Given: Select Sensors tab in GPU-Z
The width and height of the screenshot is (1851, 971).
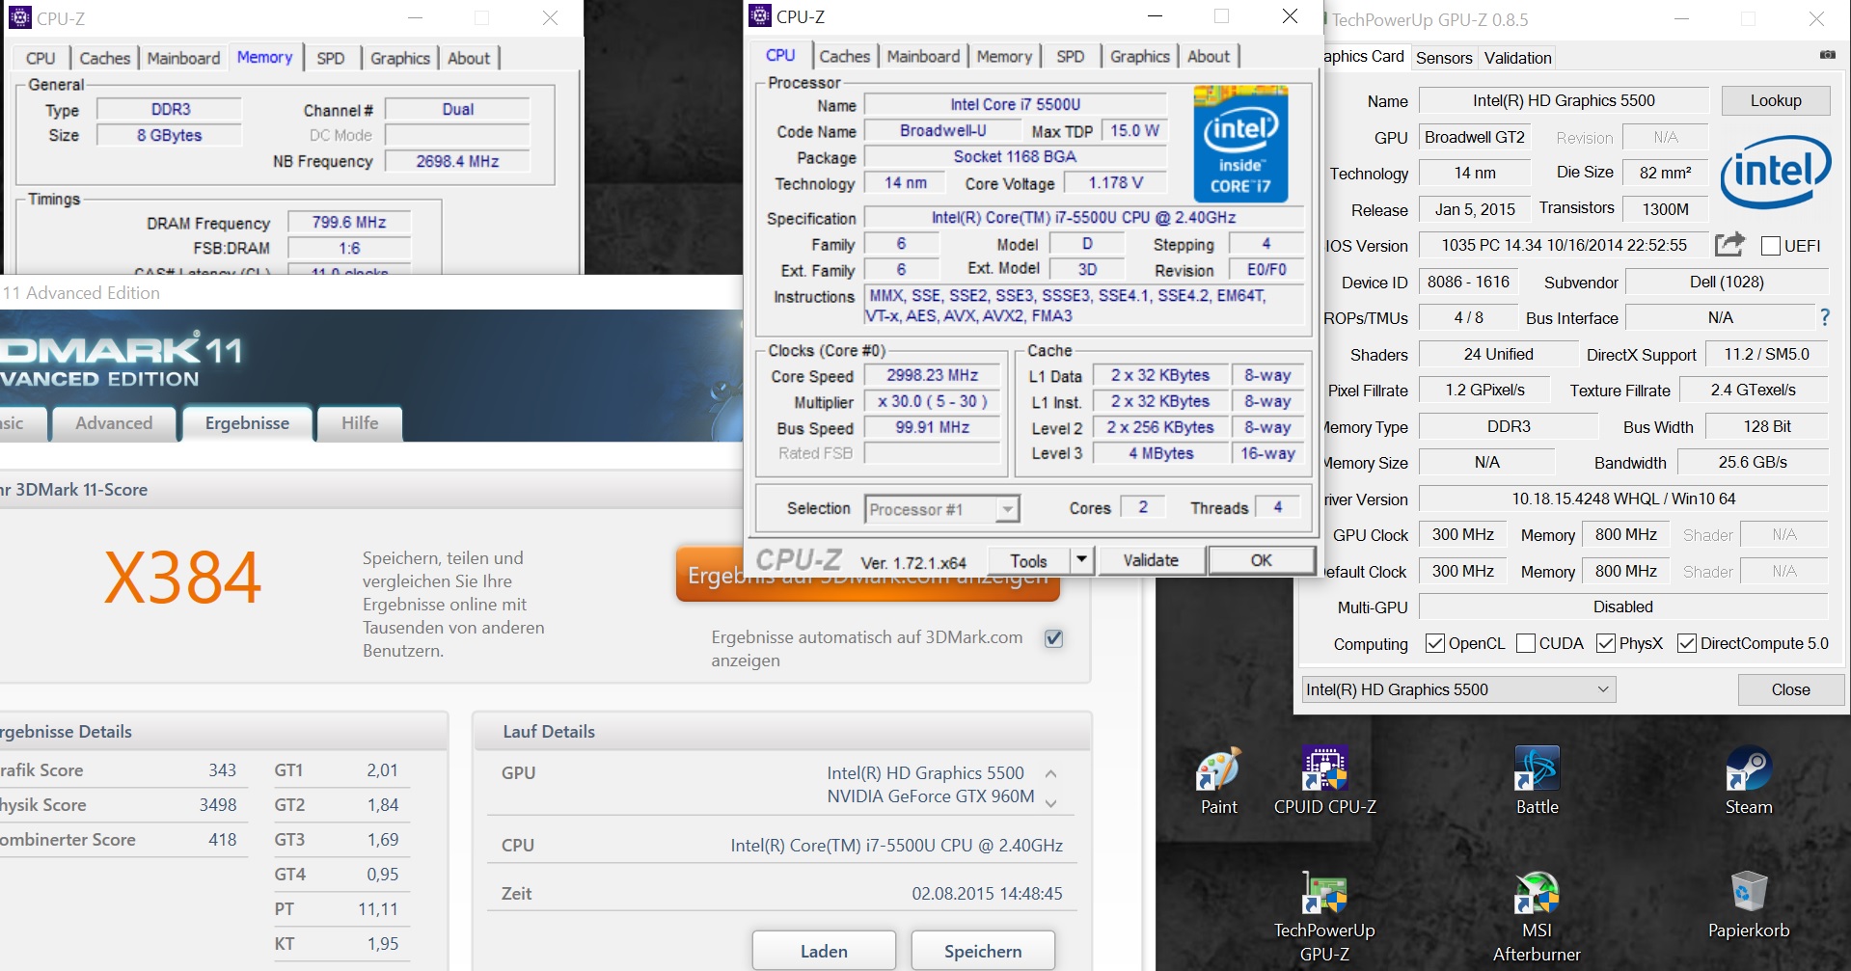Looking at the screenshot, I should pyautogui.click(x=1444, y=57).
